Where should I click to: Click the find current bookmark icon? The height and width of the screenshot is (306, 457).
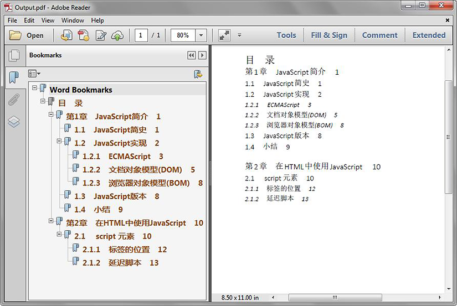tap(198, 74)
